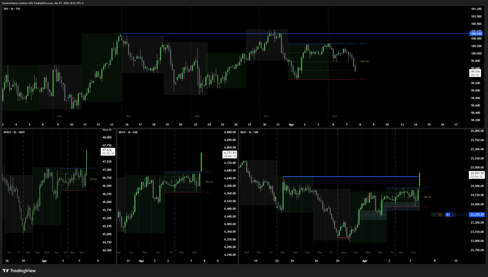This screenshot has width=488, height=277.
Task: Select the MES1! 3h CME chart title
Action: click(x=128, y=132)
